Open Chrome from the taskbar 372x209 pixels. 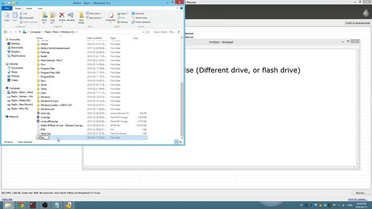click(x=21, y=205)
